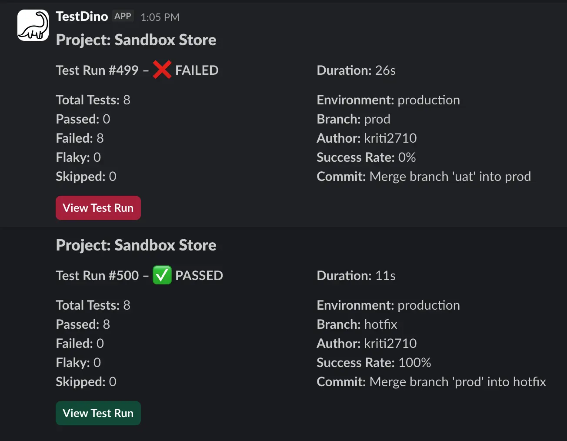Click the prod branch label
This screenshot has height=441, width=567.
[377, 119]
